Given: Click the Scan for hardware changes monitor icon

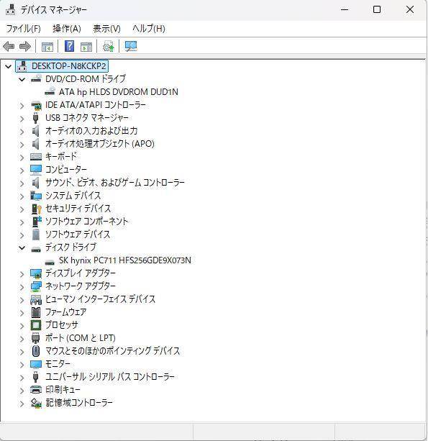Looking at the screenshot, I should point(131,47).
